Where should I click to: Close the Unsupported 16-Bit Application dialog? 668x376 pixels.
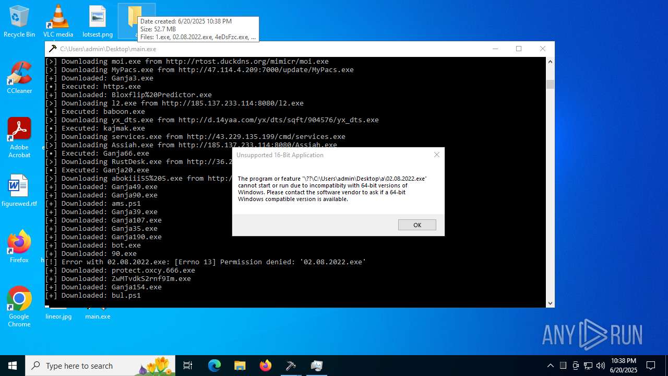[x=437, y=155]
